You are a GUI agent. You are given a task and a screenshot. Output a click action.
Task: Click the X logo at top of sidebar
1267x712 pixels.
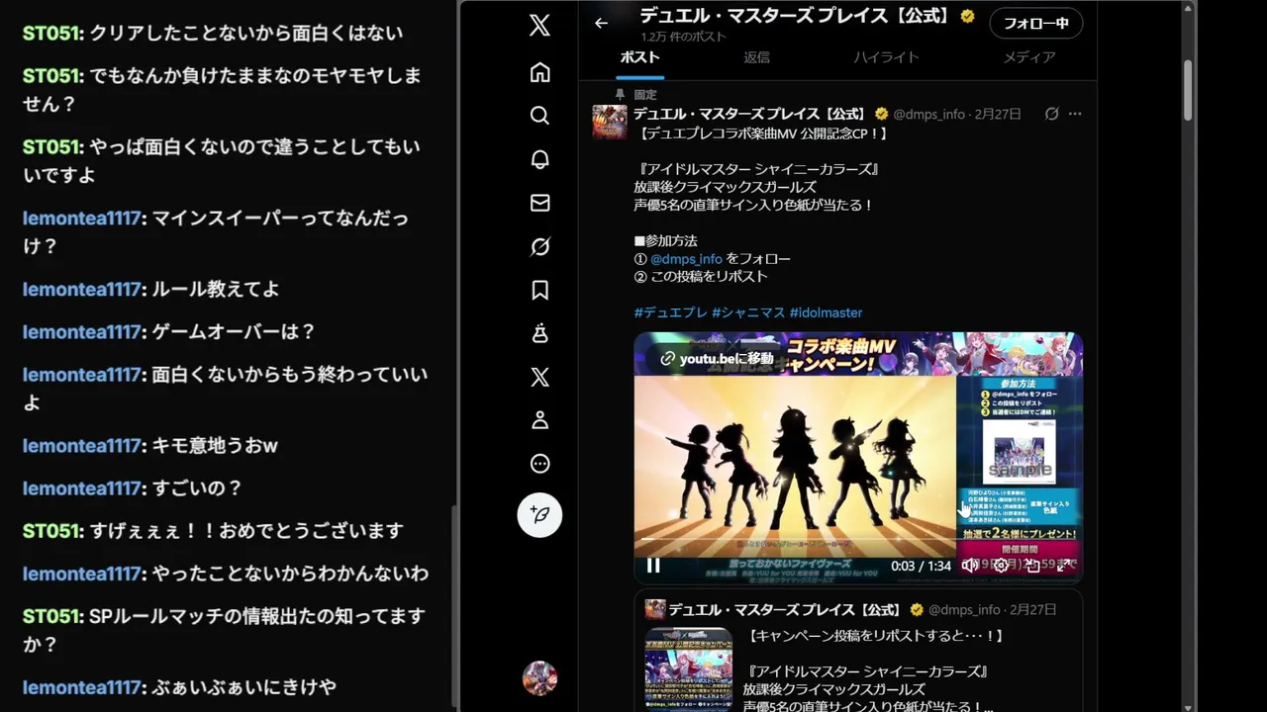click(539, 26)
